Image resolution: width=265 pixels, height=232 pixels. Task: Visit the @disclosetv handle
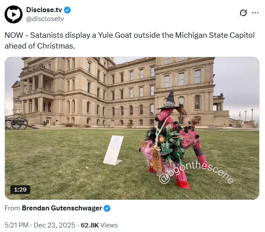45,19
